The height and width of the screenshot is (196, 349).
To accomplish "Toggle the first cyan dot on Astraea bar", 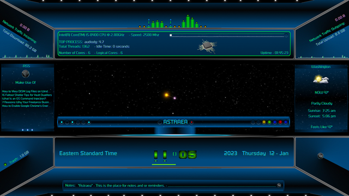I will (x=62, y=122).
